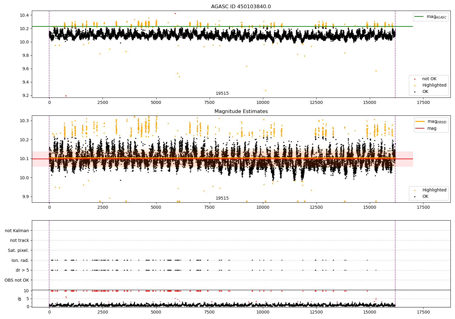The width and height of the screenshot is (455, 319).
Task: Click the 10.3 tick label on middle plot
Action: click(x=25, y=121)
